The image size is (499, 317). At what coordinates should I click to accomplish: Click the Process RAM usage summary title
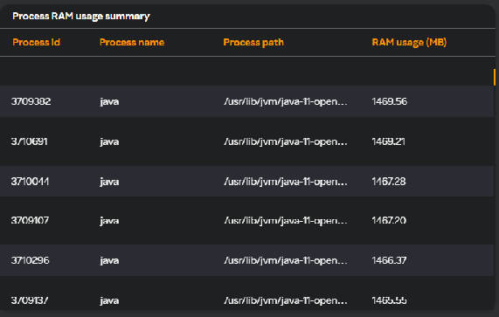[x=81, y=17]
